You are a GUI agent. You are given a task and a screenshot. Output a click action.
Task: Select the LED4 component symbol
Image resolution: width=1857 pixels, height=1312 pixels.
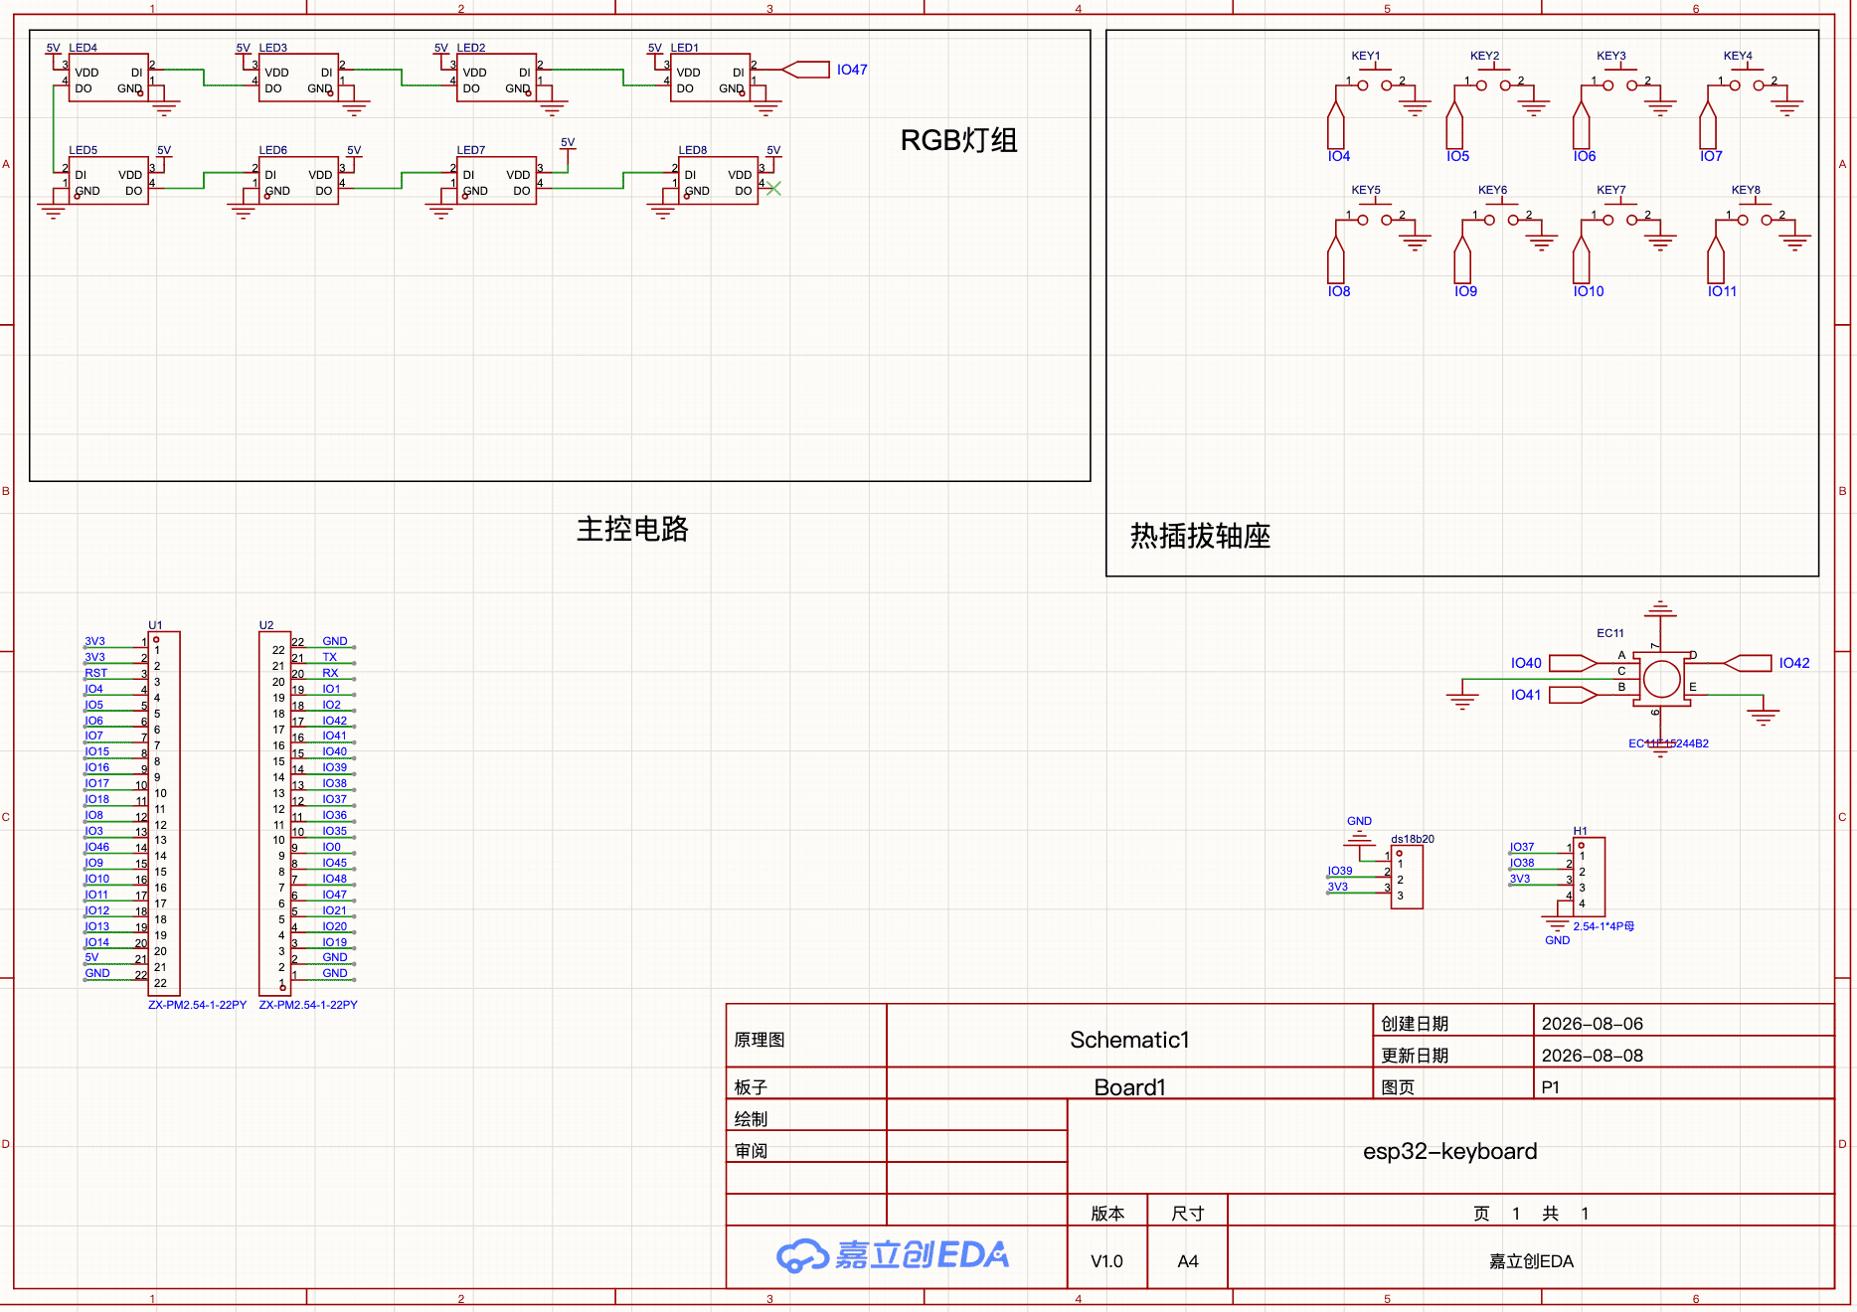(109, 79)
